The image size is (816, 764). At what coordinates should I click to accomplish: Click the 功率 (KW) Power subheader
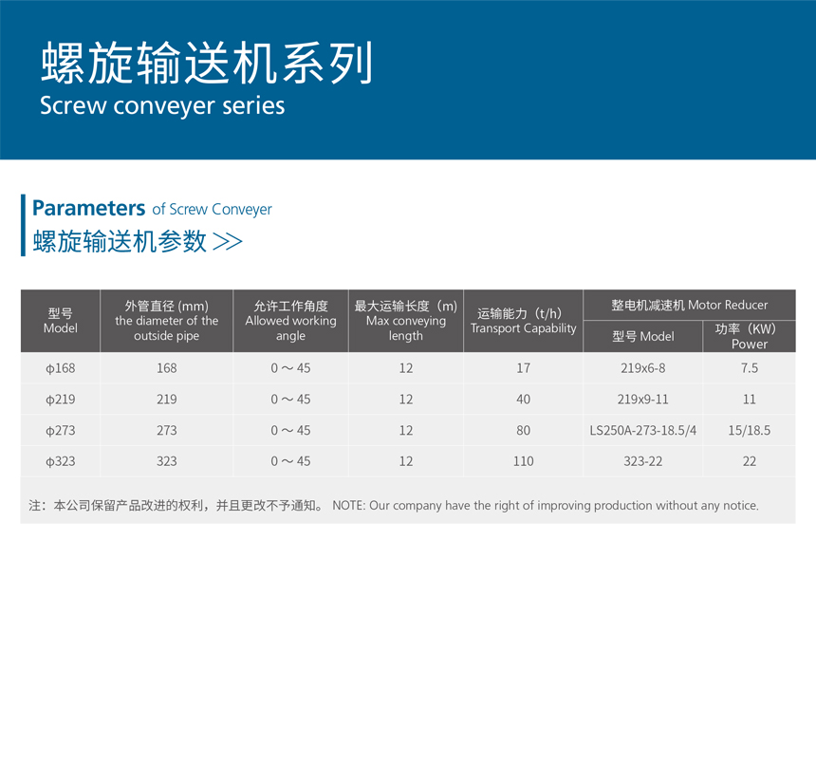tap(749, 337)
